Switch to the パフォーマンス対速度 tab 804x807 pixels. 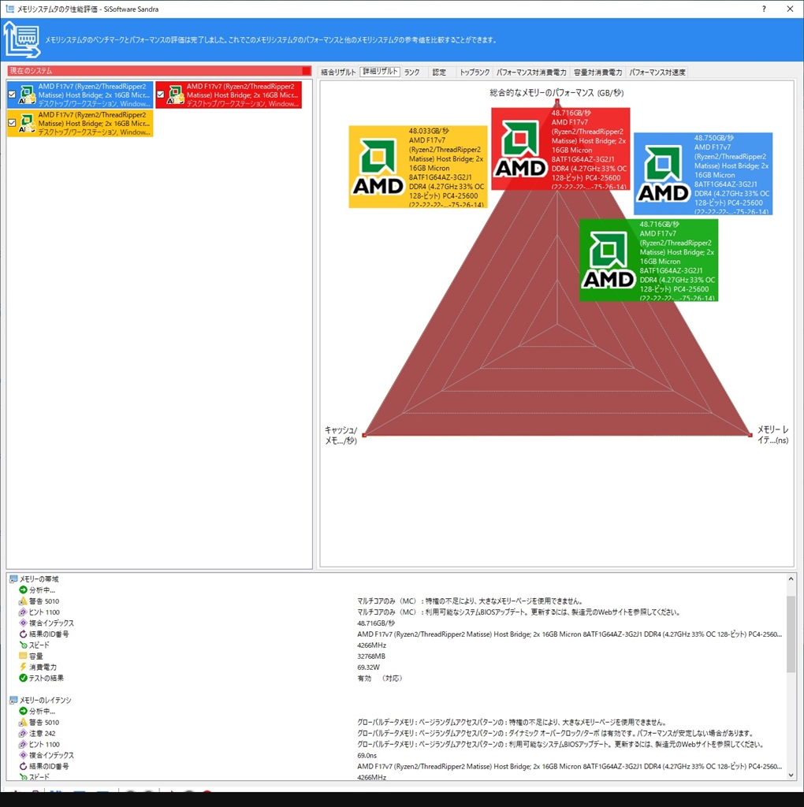[x=657, y=72]
